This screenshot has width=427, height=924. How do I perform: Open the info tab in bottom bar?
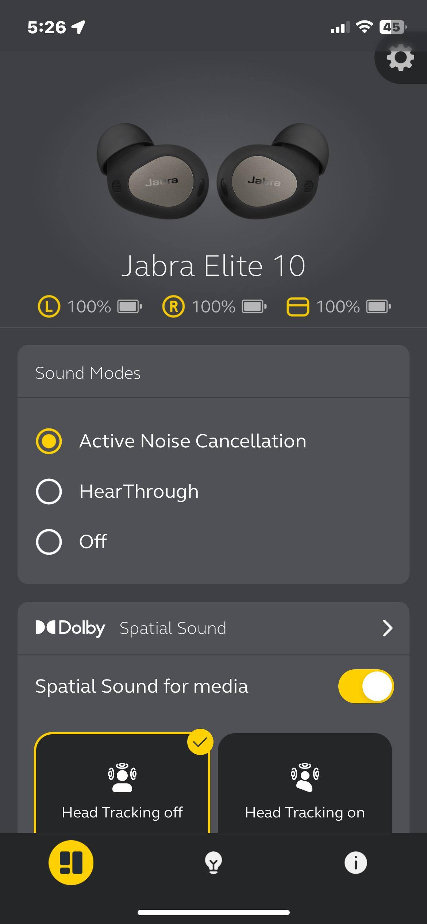pos(355,863)
